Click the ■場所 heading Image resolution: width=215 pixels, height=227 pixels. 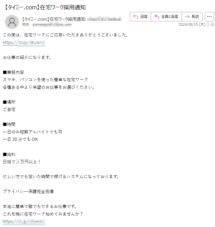pyautogui.click(x=9, y=102)
